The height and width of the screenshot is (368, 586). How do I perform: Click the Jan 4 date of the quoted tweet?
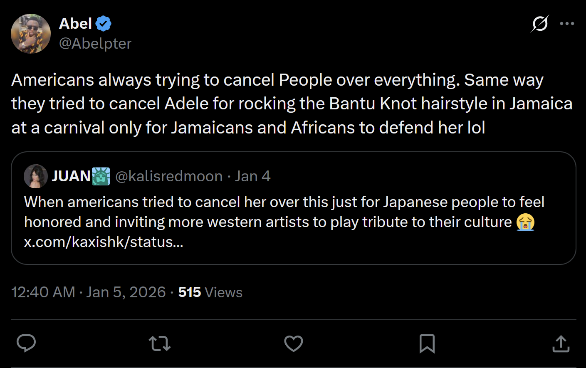[253, 176]
